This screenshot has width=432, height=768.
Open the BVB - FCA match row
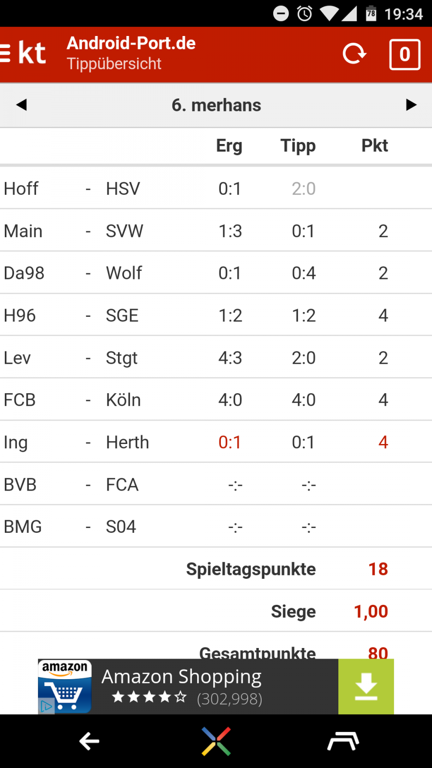(x=216, y=484)
